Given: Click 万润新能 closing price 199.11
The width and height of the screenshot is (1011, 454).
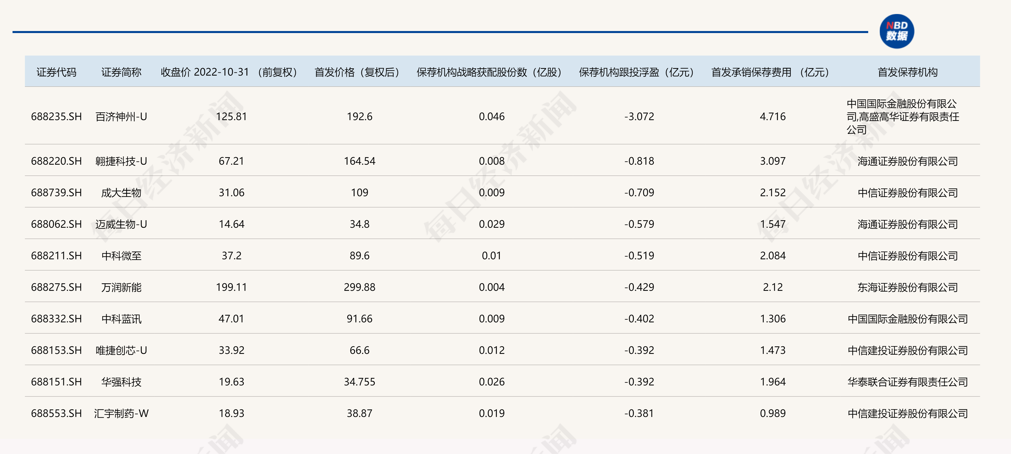Looking at the screenshot, I should 231,287.
